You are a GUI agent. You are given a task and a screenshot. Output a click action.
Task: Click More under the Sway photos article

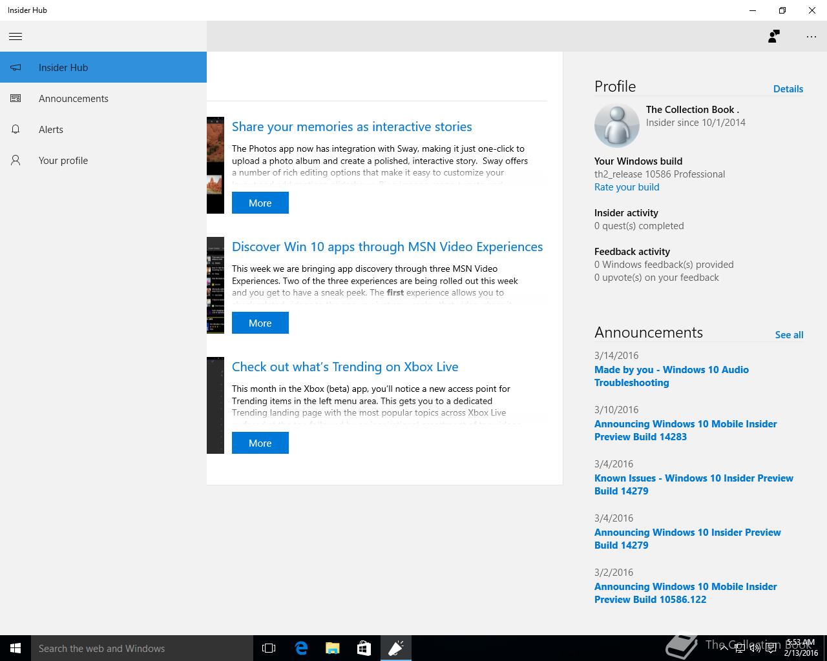click(x=260, y=203)
